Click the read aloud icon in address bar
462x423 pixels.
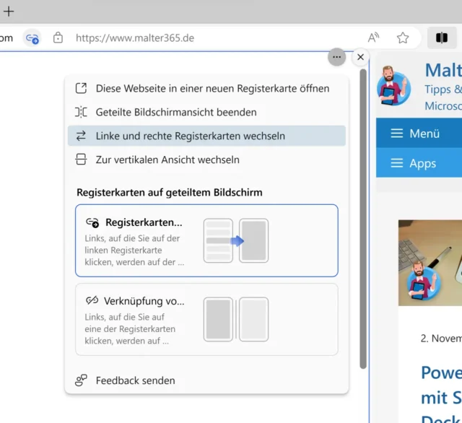(x=373, y=38)
